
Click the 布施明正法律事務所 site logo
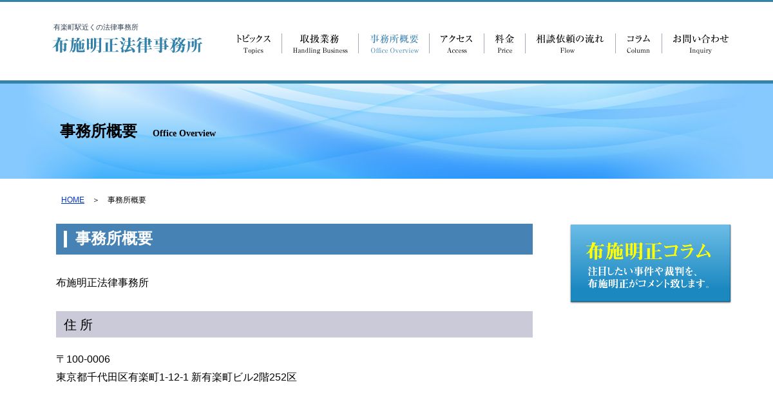click(x=128, y=45)
